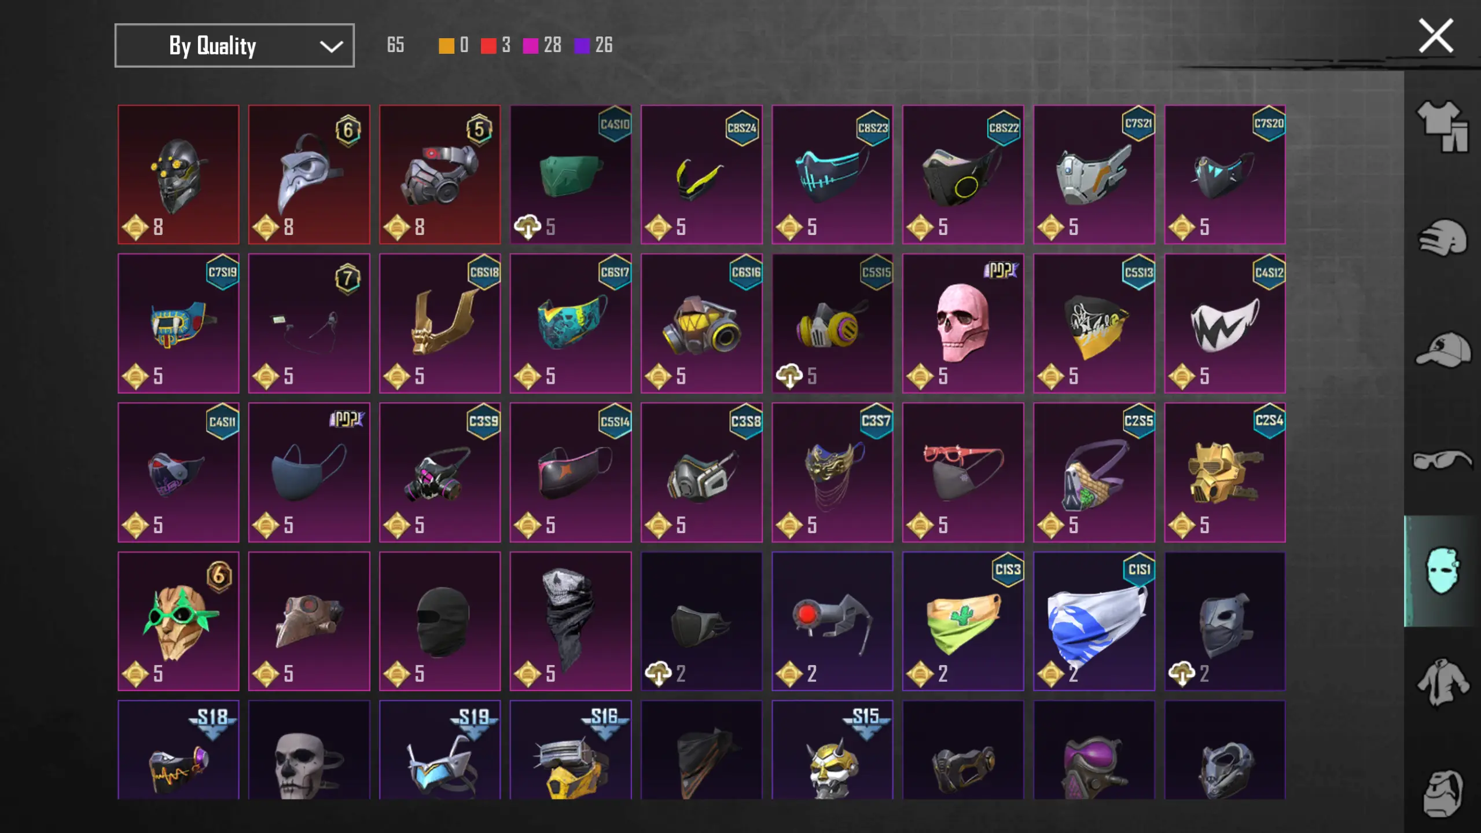The image size is (1481, 833).
Task: Close the inventory screen
Action: (x=1436, y=36)
